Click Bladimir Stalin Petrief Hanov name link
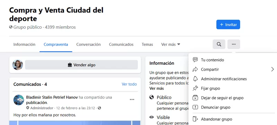This screenshot has width=277, height=125. 52,97
